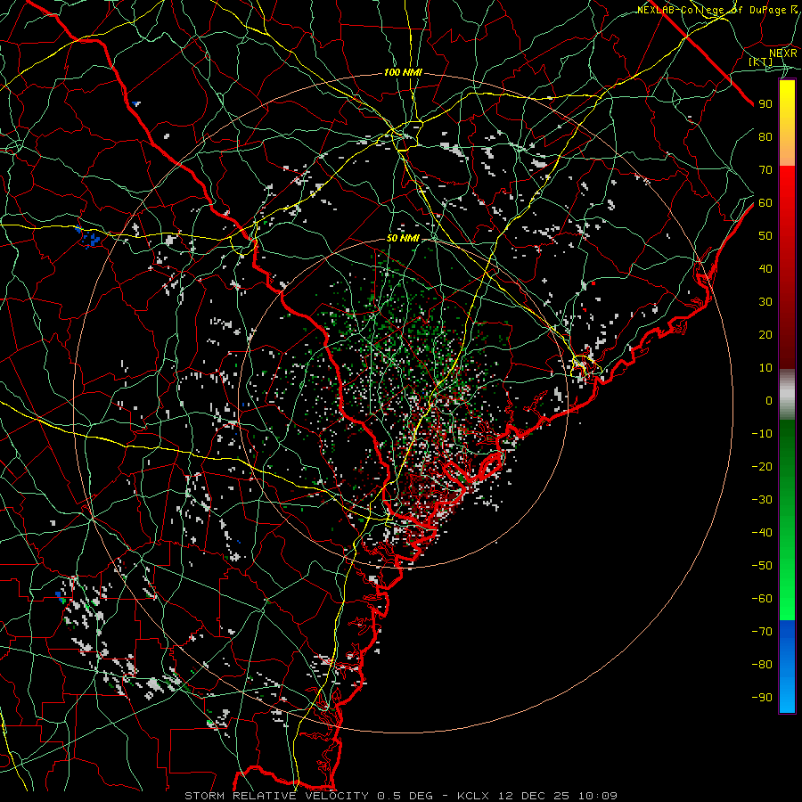Click the -90 value on velocity scale

click(762, 697)
